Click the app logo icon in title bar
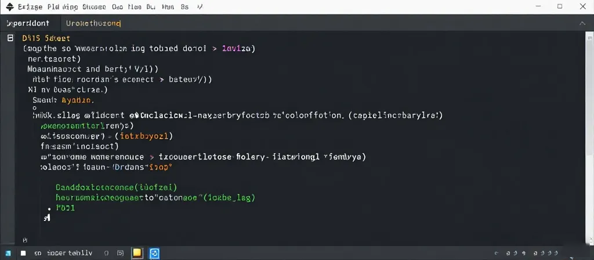This screenshot has width=594, height=260. 9,7
